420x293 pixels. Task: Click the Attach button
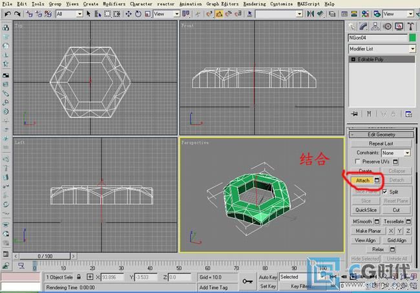click(362, 180)
